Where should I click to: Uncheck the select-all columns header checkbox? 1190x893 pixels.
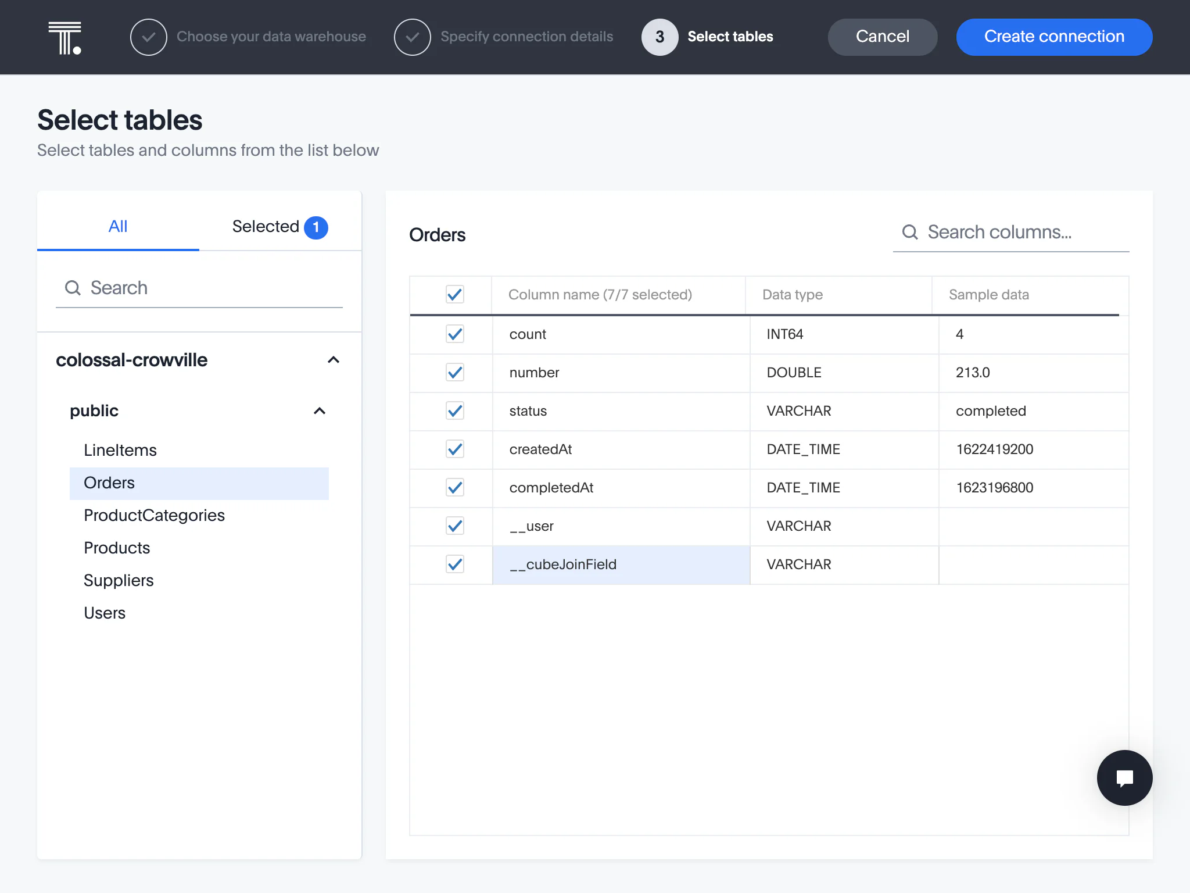click(454, 295)
